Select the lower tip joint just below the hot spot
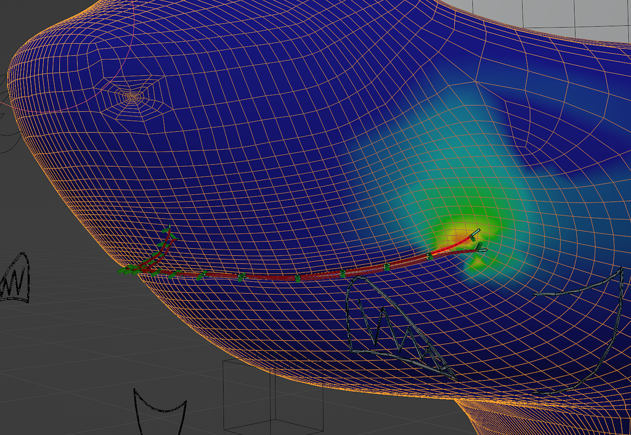The image size is (631, 435). (x=481, y=248)
